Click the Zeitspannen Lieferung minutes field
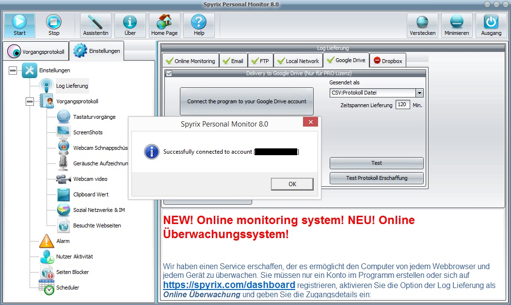The width and height of the screenshot is (511, 305). pyautogui.click(x=402, y=105)
